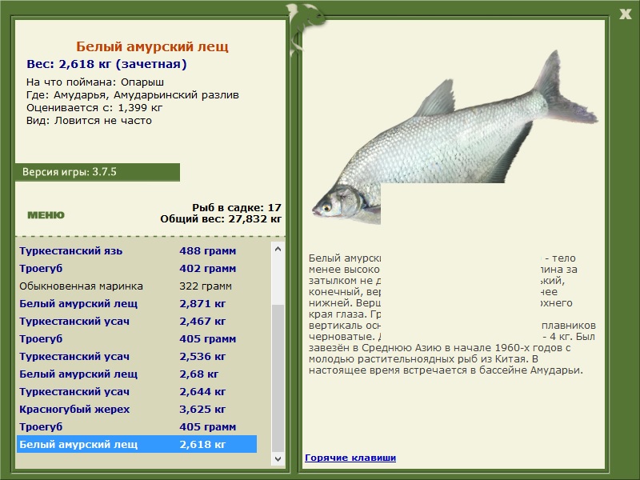This screenshot has width=640, height=480.
Task: Select Красногубый жерех 3,625 кг entry
Action: [137, 409]
